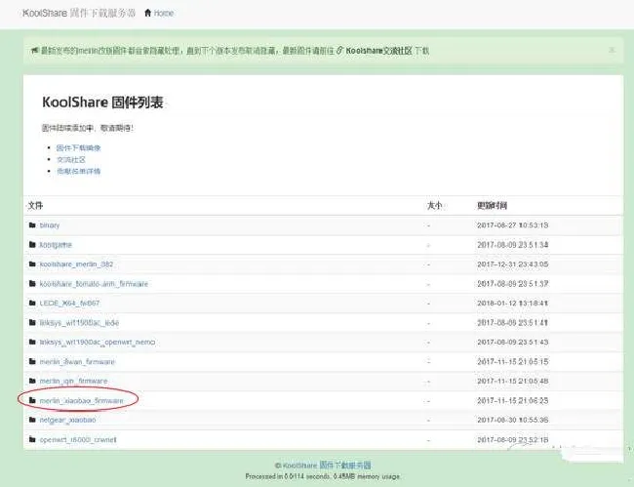Click the folder icon beside koolshare_tomato-arm_firmware
634x487 pixels.
[x=32, y=284]
